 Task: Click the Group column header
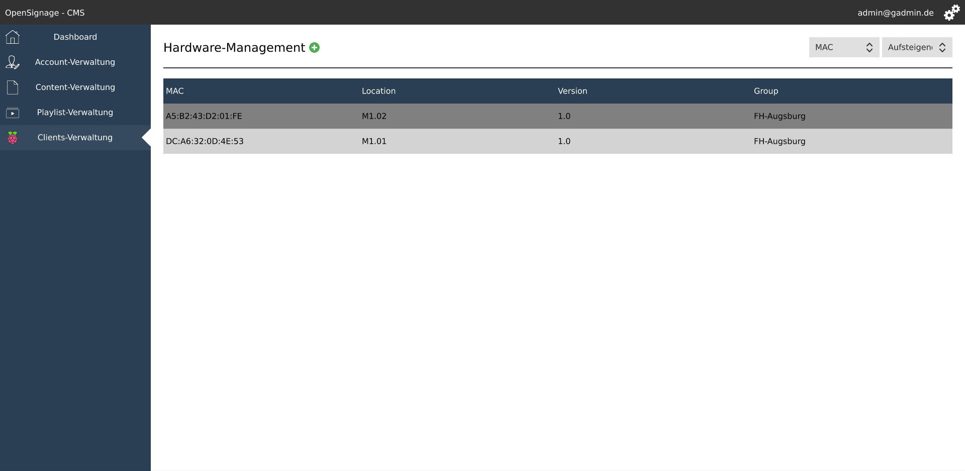(x=765, y=91)
